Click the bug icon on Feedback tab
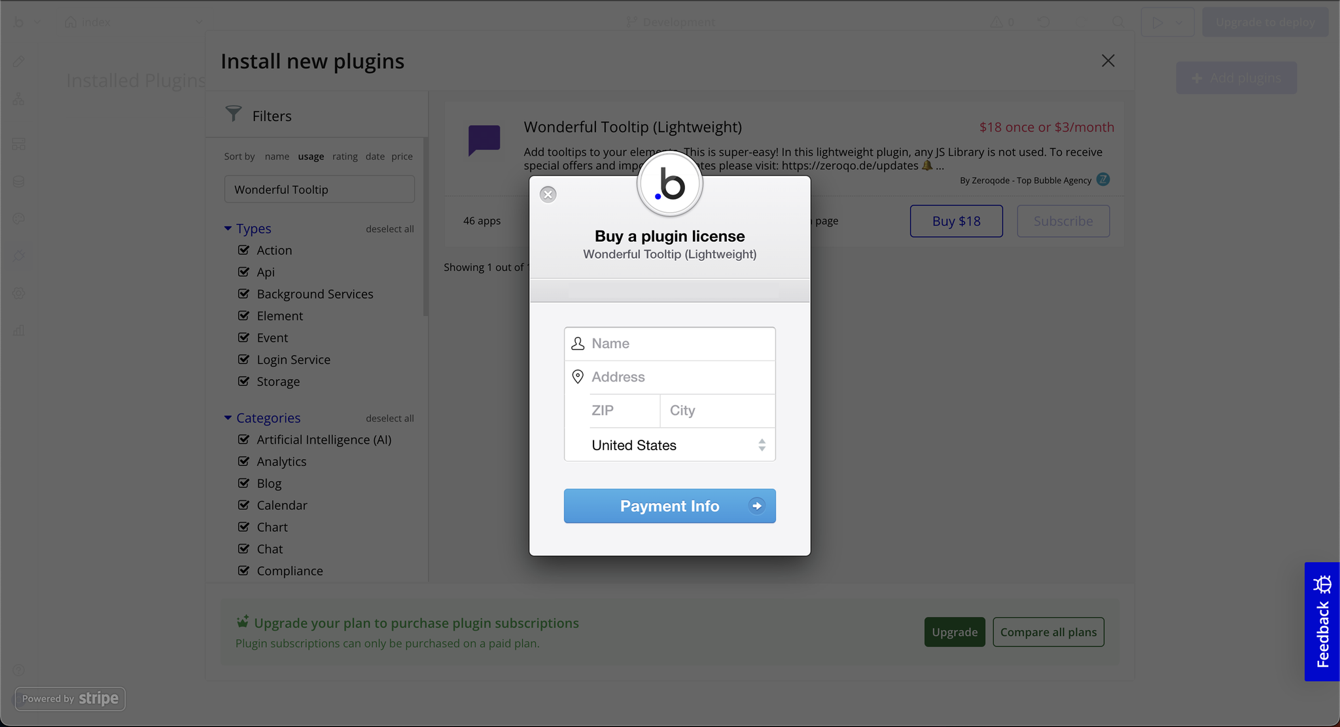The width and height of the screenshot is (1340, 727). (x=1322, y=584)
